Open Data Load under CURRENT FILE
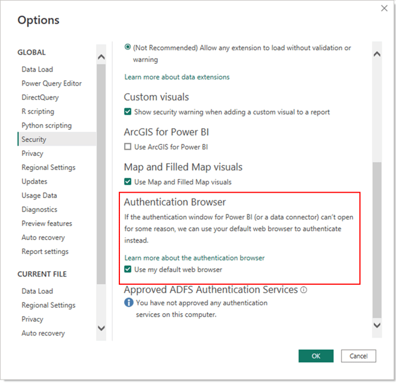 [x=37, y=291]
